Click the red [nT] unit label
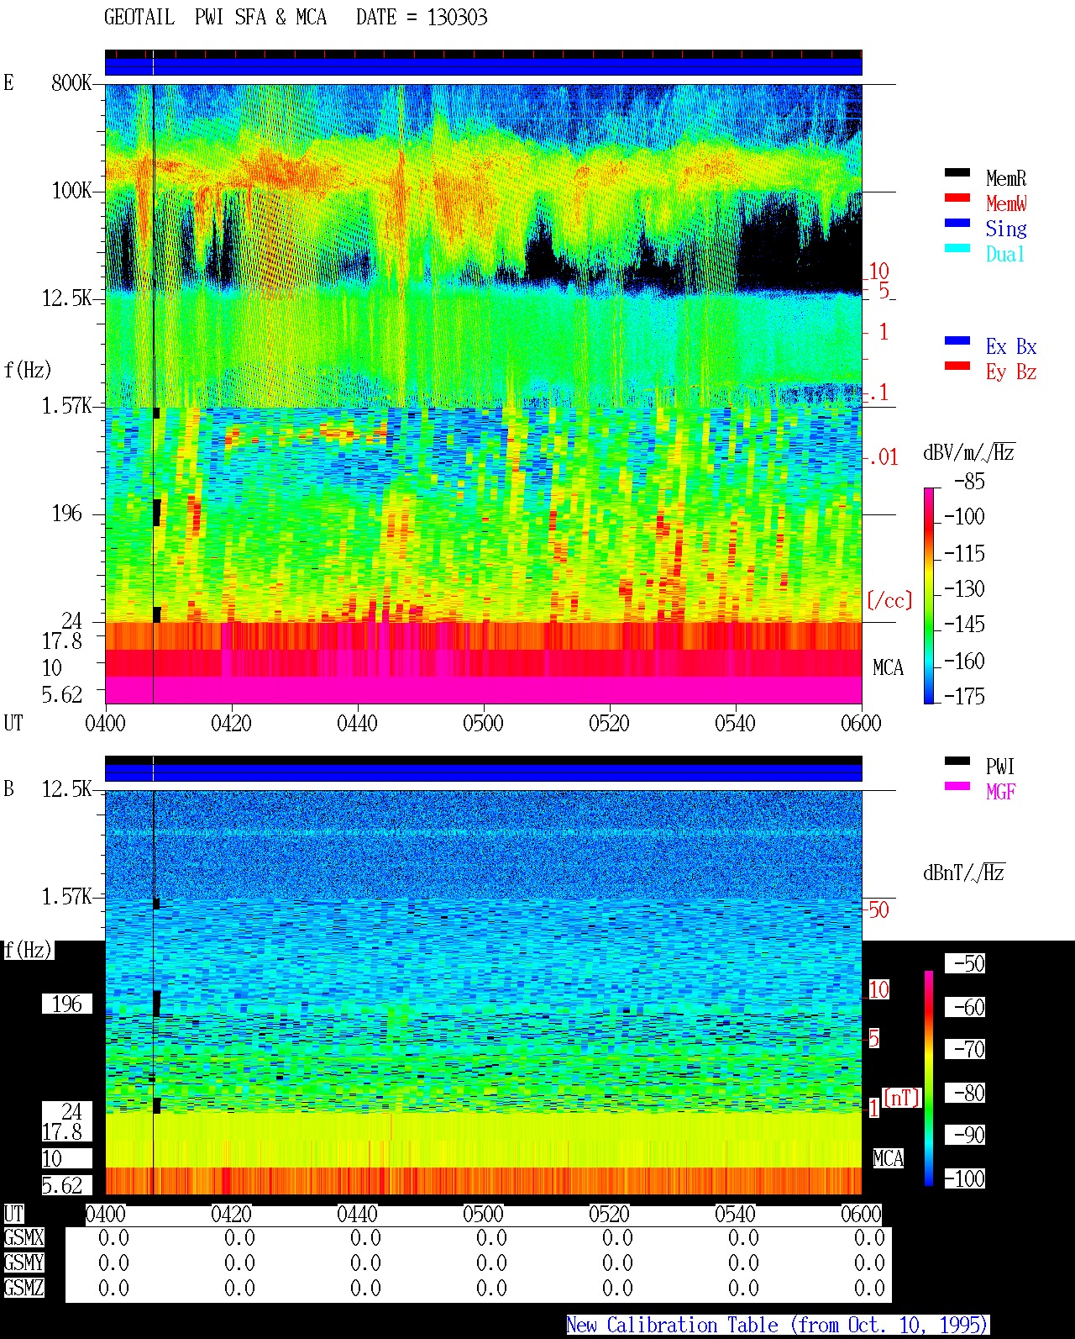 coord(902,1098)
